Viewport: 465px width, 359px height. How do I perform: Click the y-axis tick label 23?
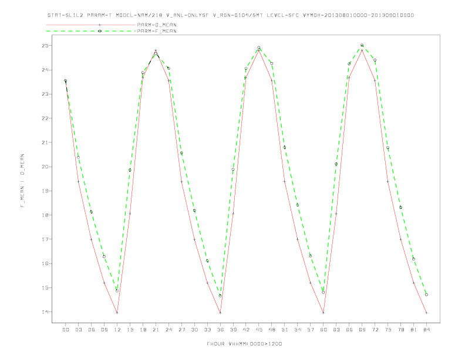click(x=45, y=94)
